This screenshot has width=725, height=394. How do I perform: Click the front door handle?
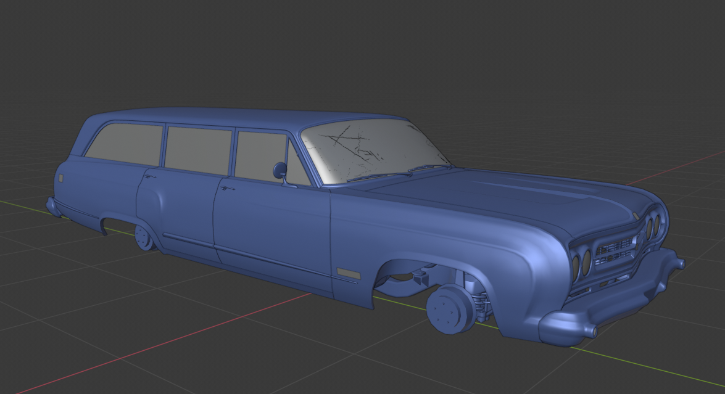coord(227,188)
